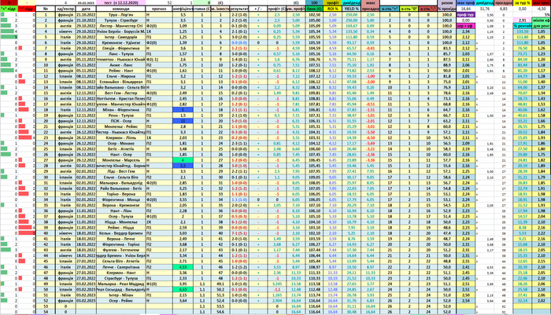Select the 'Мальорка - Реал Мадрид' match cell
The height and width of the screenshot is (315, 551).
coord(121,284)
